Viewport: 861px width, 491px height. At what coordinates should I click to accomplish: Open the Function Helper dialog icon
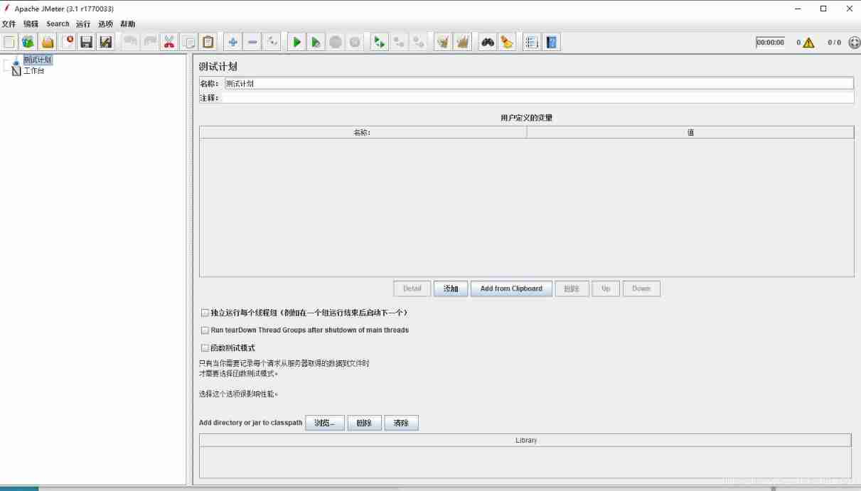[532, 42]
